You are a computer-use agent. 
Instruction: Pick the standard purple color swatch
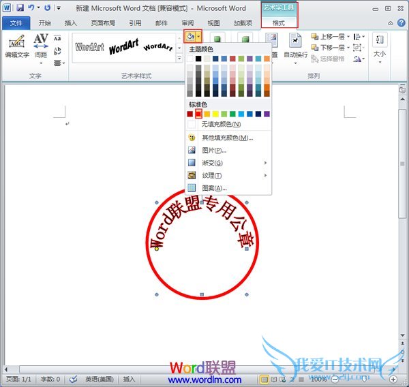(267, 114)
